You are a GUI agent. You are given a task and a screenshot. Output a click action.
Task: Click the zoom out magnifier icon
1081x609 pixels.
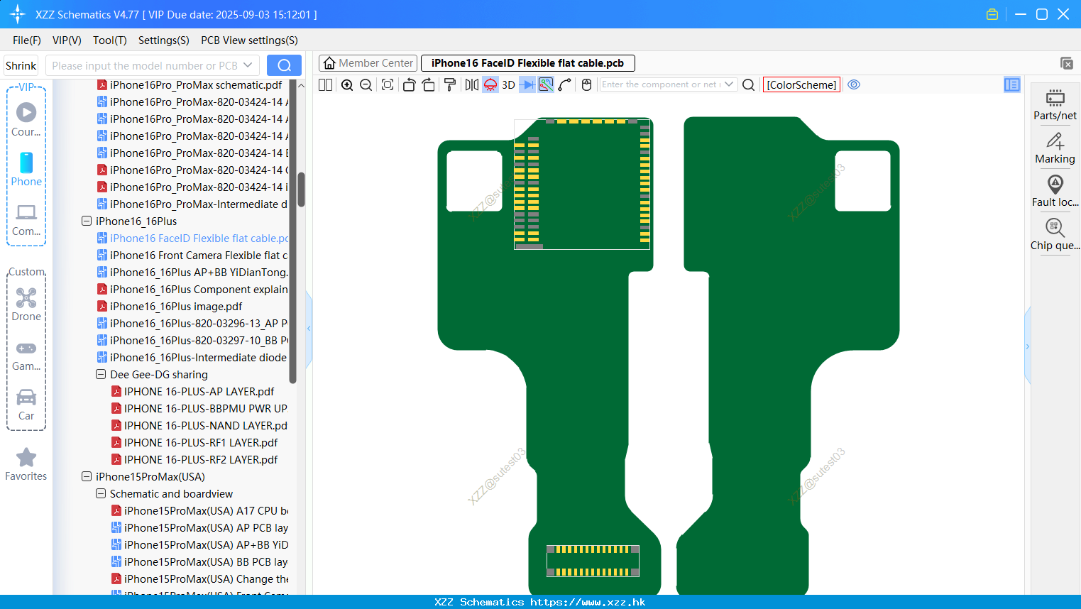pyautogui.click(x=366, y=85)
